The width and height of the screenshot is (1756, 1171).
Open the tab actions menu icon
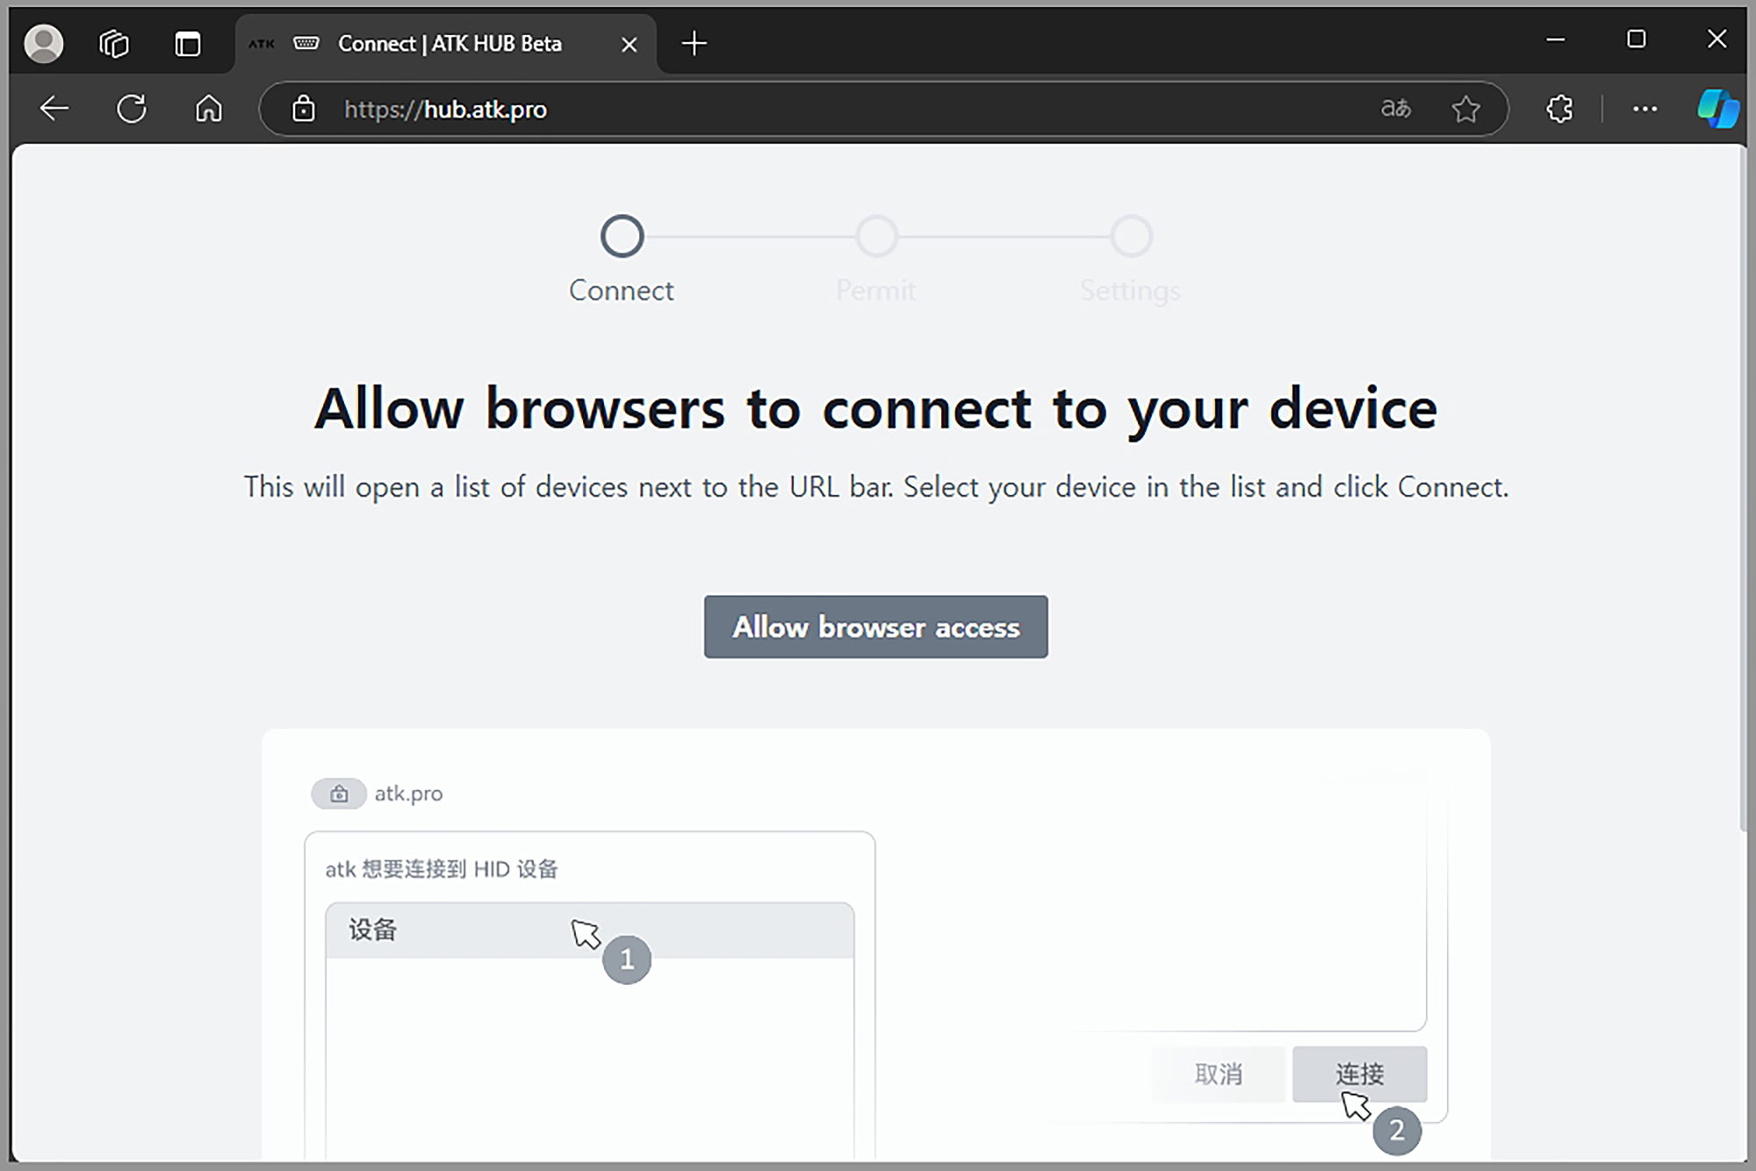pyautogui.click(x=187, y=43)
